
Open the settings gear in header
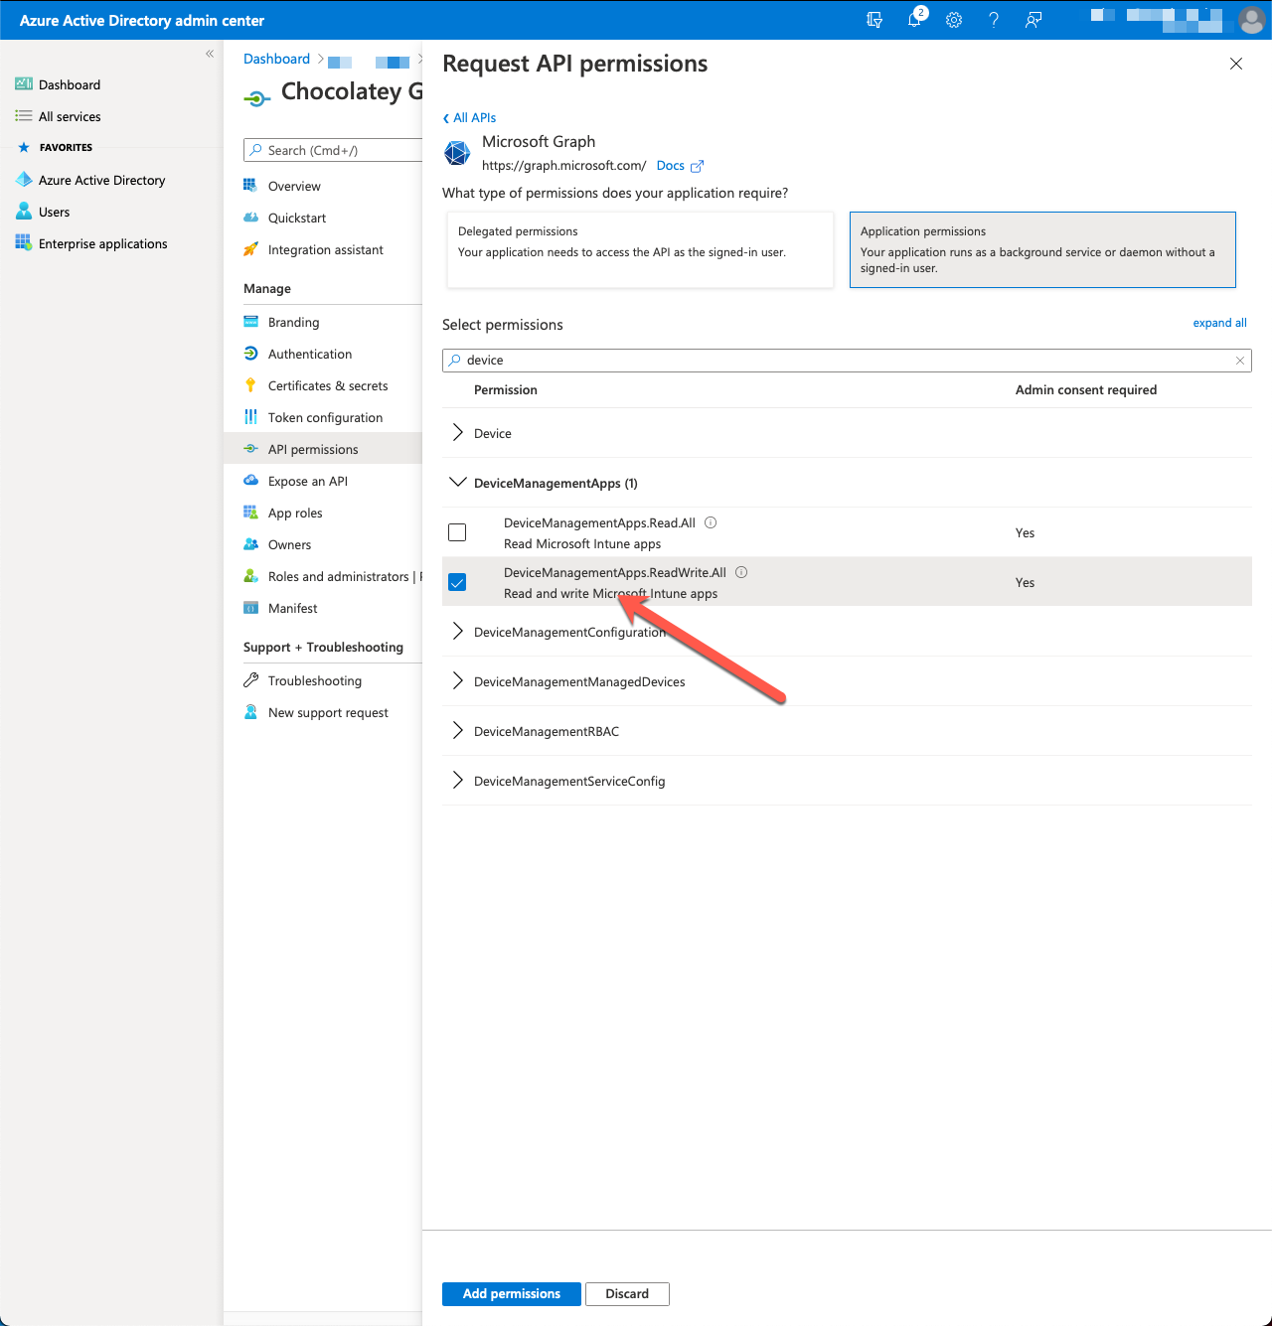(x=954, y=20)
